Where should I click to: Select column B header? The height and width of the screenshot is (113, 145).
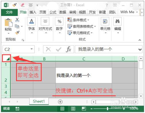point(44,59)
